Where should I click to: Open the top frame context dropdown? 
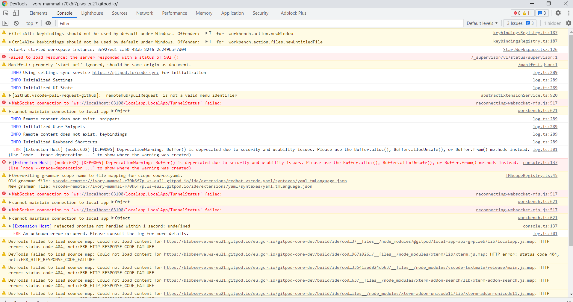click(31, 23)
